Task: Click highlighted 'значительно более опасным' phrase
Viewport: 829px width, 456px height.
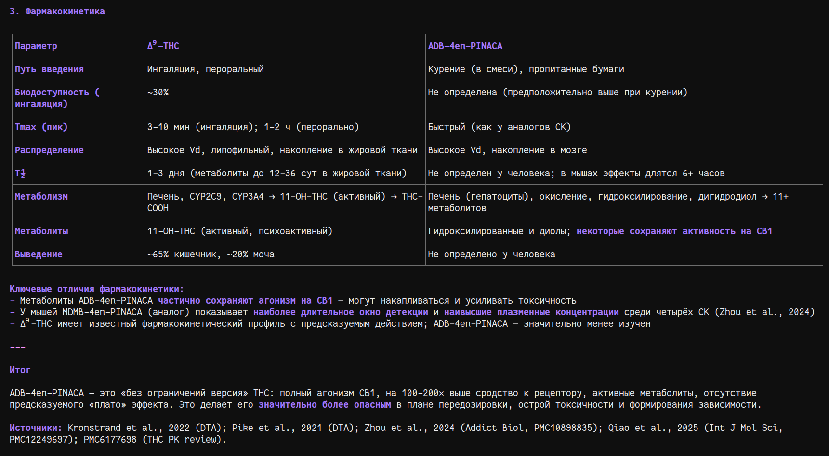Action: (x=325, y=405)
